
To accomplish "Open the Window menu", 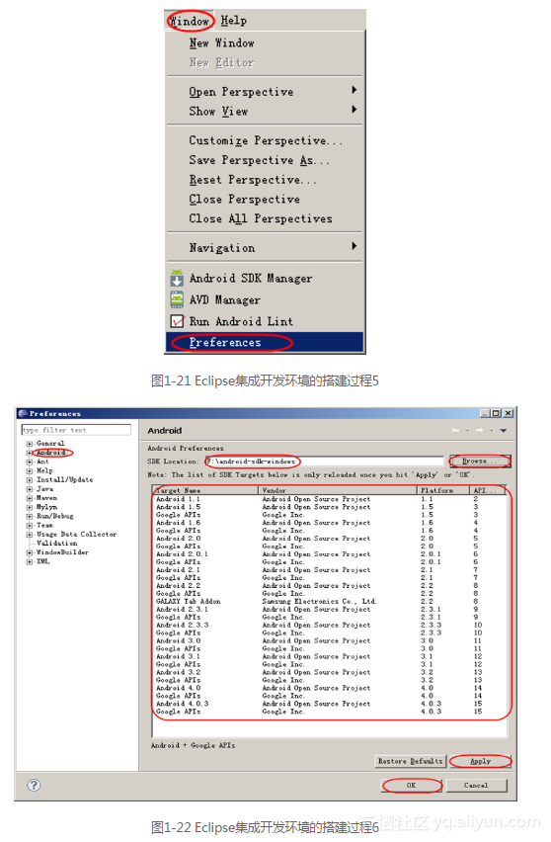I will tap(190, 21).
